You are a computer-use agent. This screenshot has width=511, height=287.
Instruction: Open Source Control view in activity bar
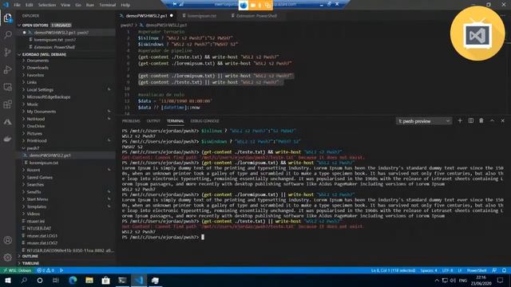point(8,52)
